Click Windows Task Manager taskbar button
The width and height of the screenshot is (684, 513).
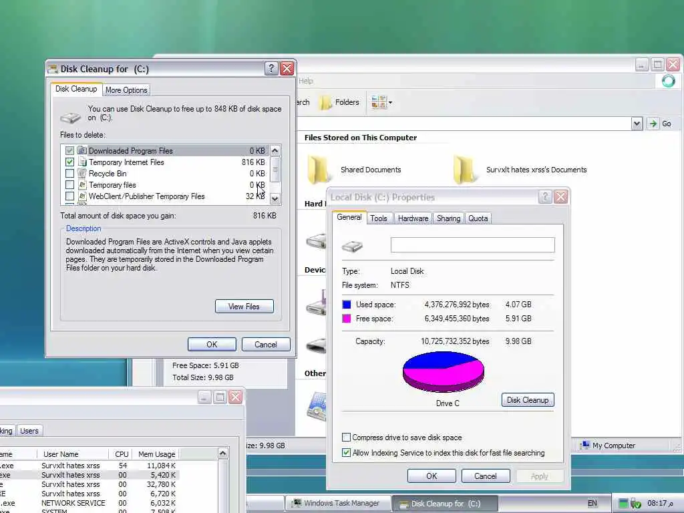(x=337, y=504)
